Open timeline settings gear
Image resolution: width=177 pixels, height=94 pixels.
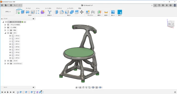[175, 92]
